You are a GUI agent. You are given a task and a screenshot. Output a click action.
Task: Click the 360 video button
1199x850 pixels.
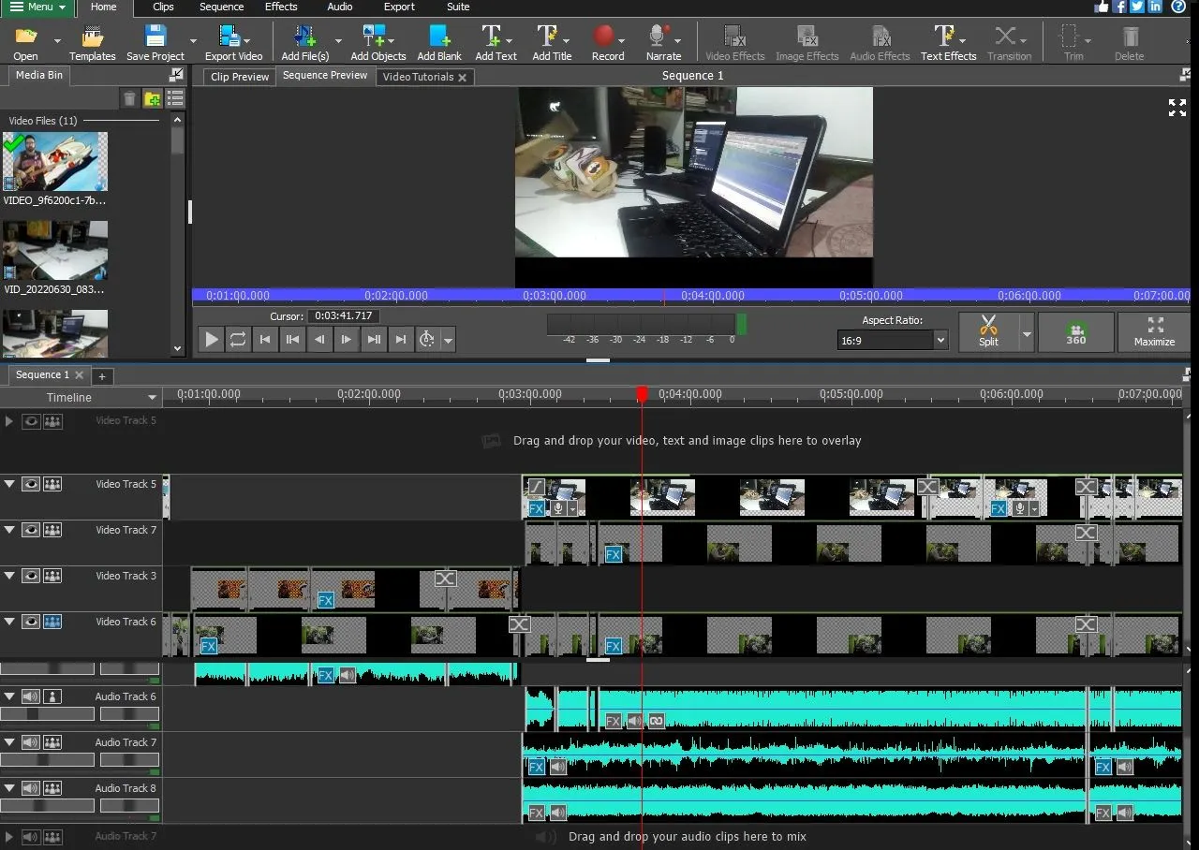point(1076,332)
